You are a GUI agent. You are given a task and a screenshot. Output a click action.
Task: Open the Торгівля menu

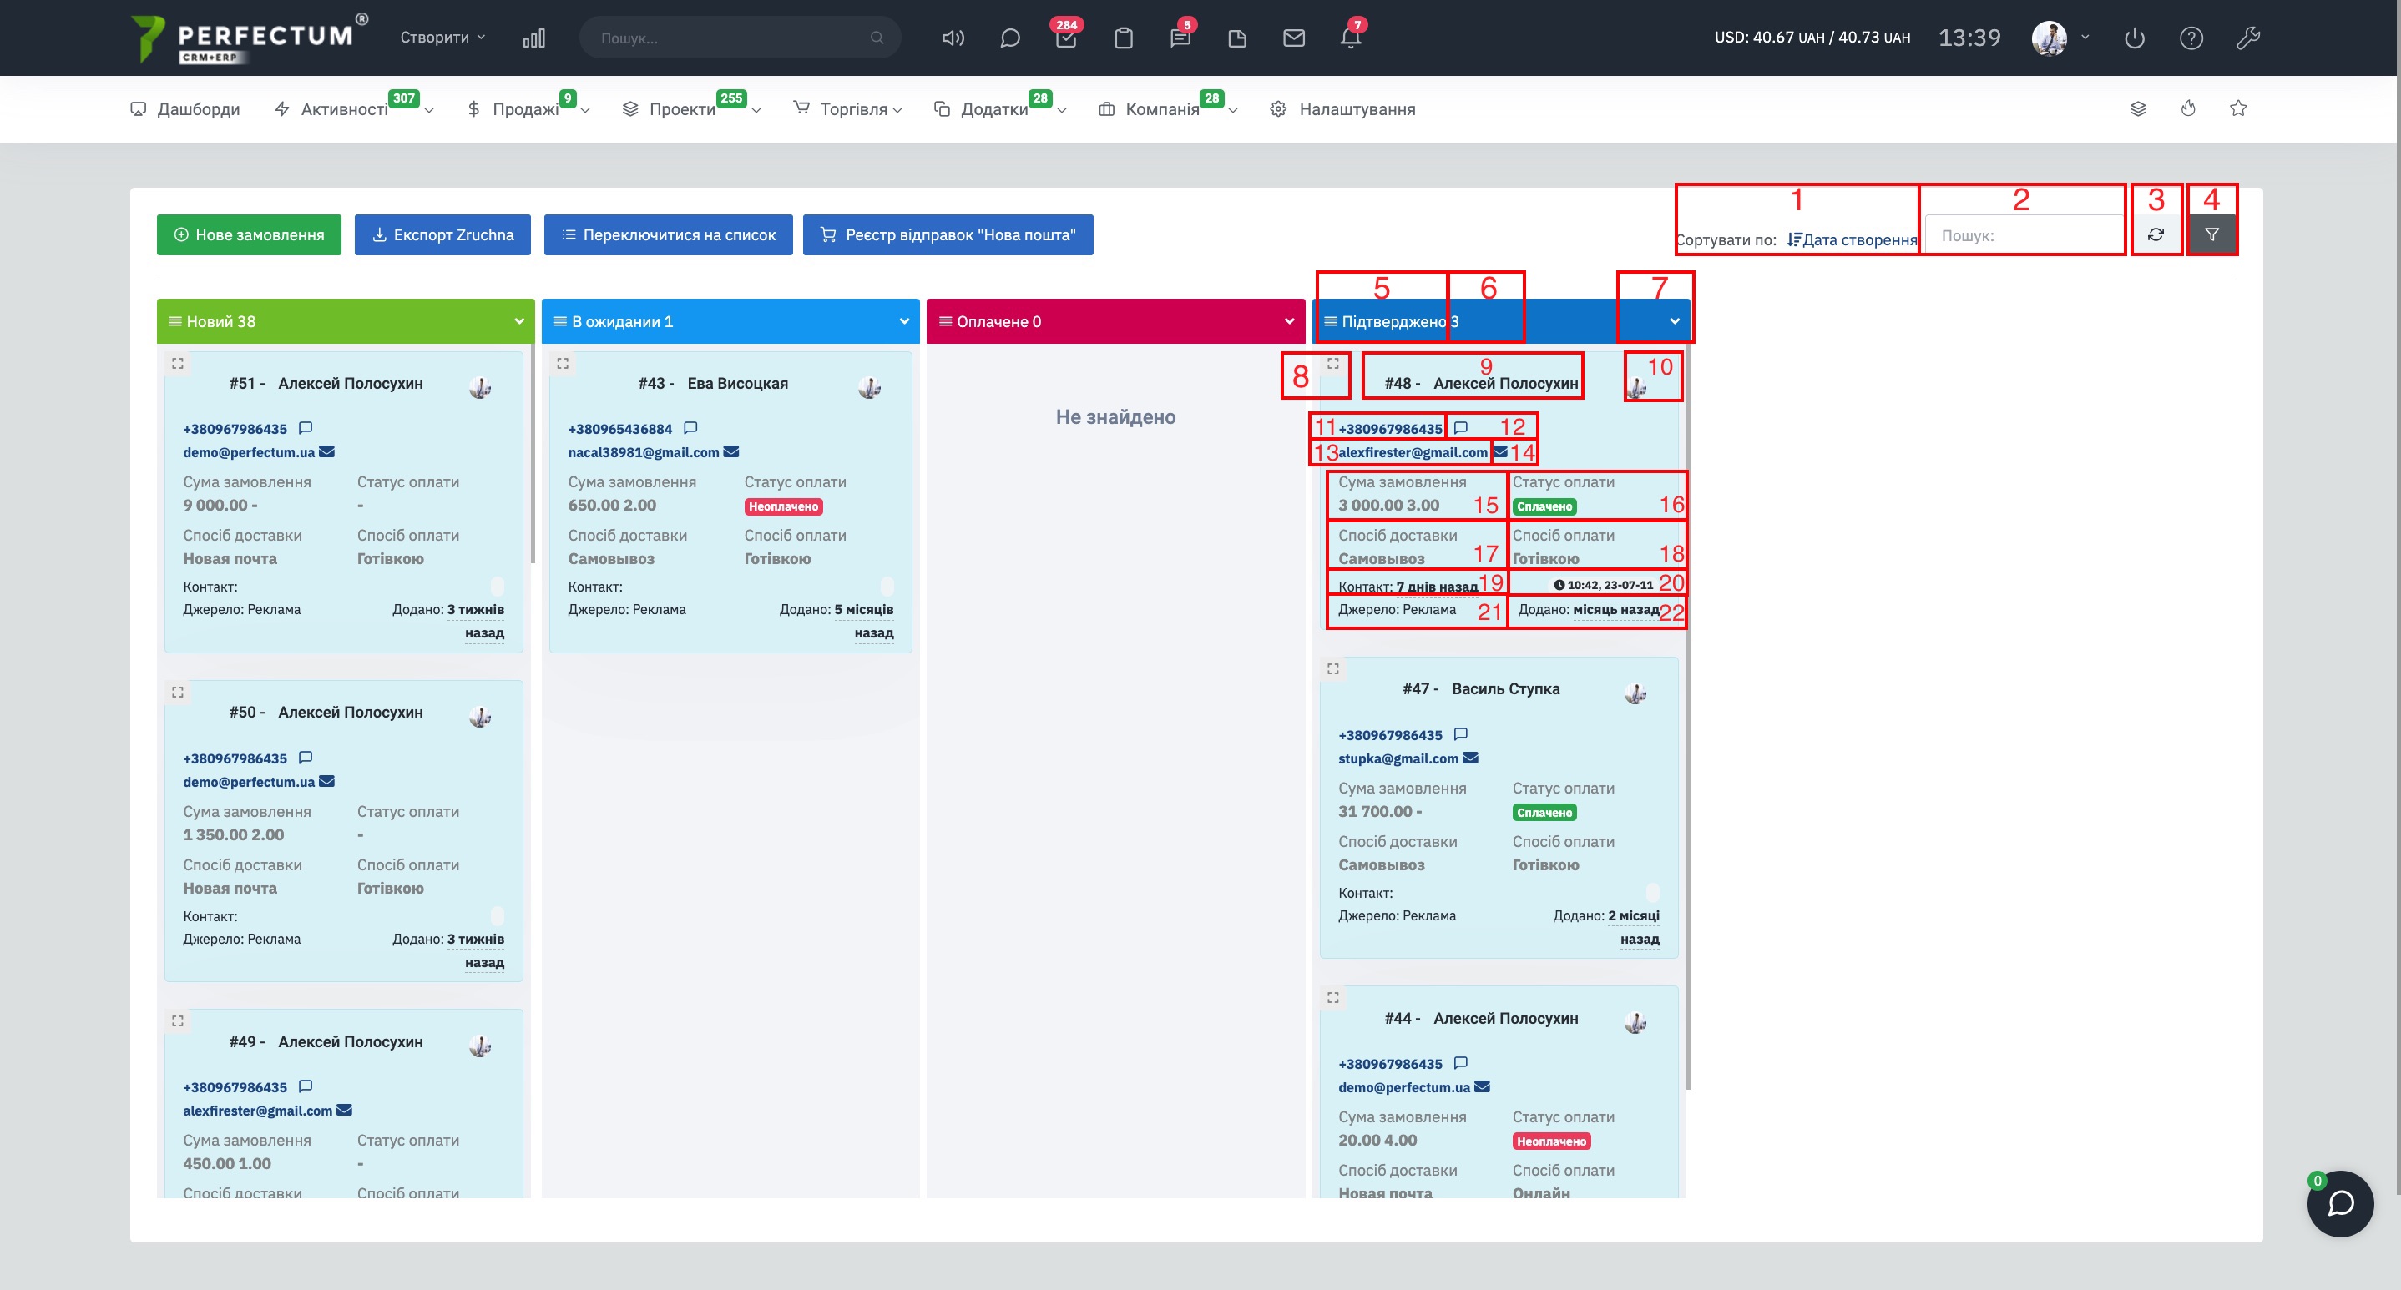tap(847, 109)
